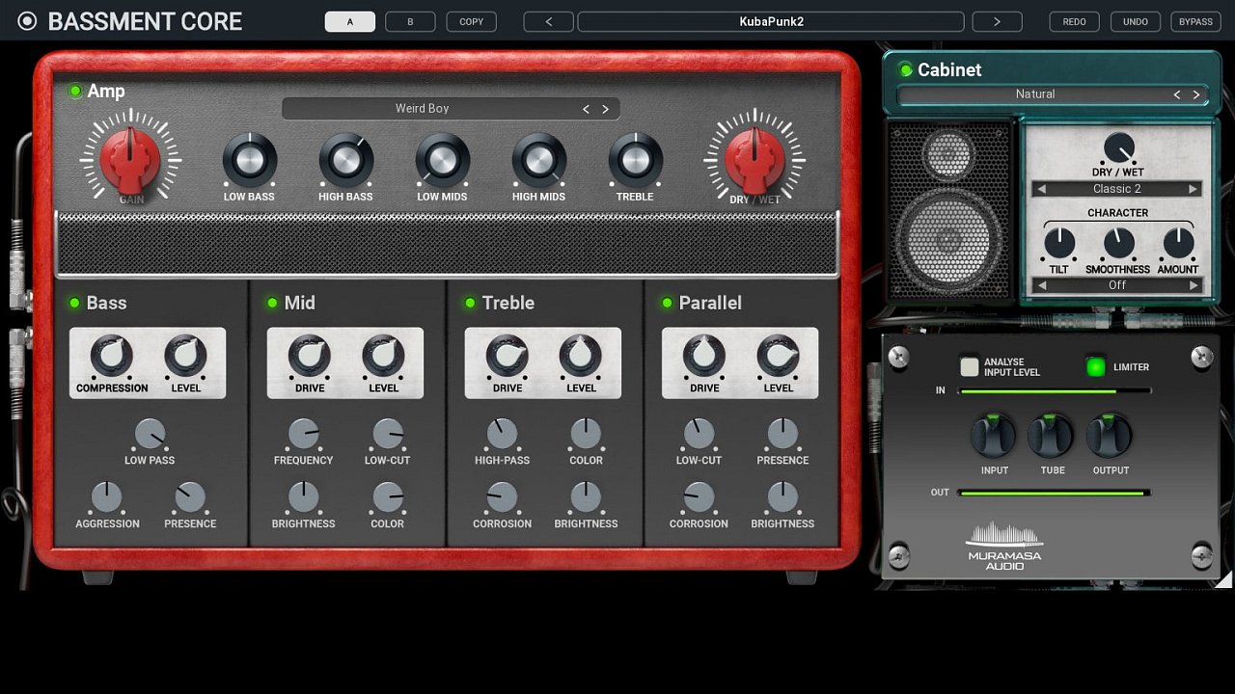Disable the Cabinet section power LED

pyautogui.click(x=905, y=69)
